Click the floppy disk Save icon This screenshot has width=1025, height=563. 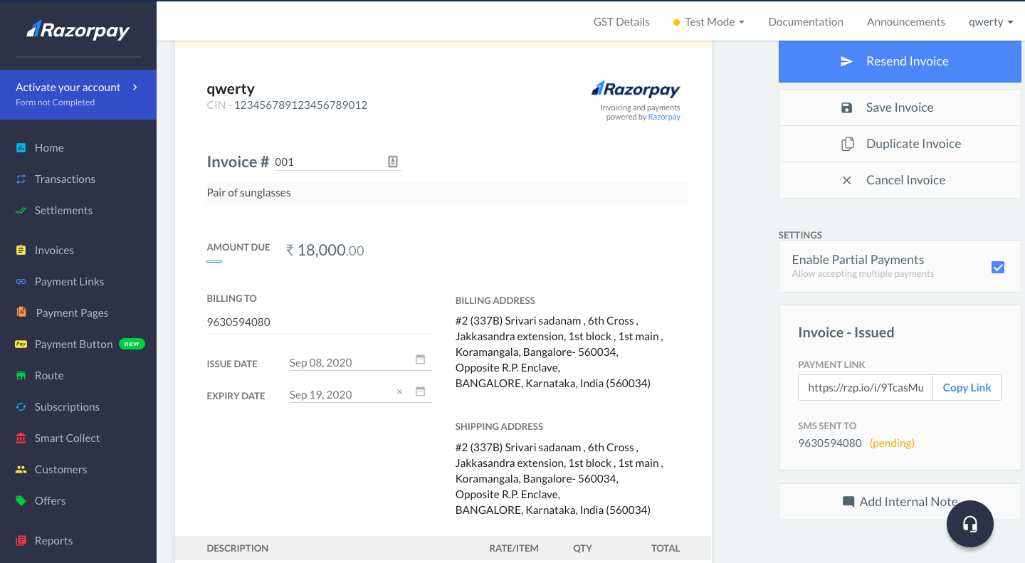[846, 107]
